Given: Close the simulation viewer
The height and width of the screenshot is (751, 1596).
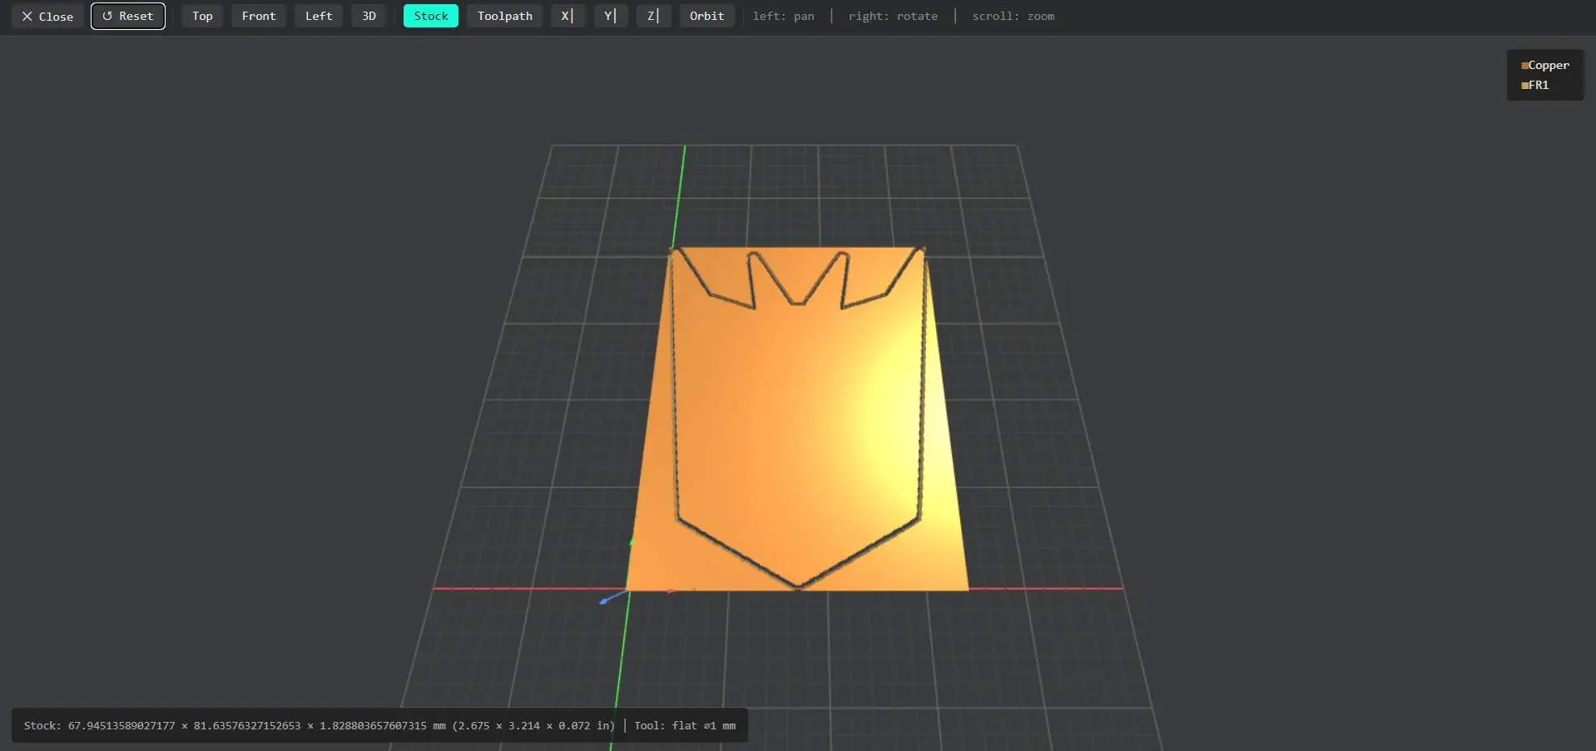Looking at the screenshot, I should pos(47,16).
